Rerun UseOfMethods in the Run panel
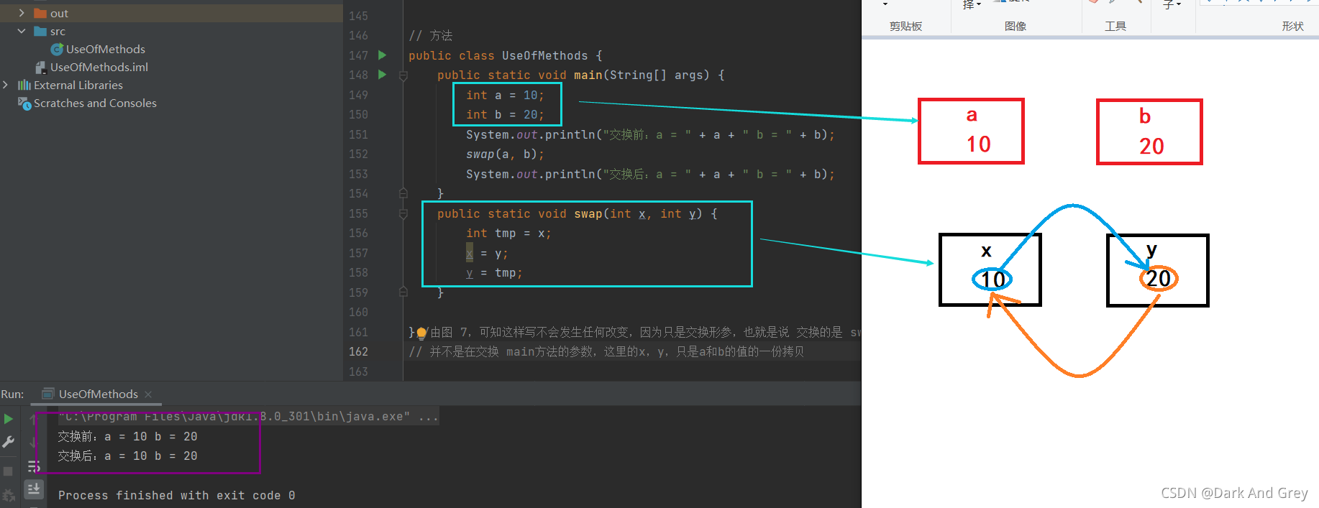The image size is (1319, 508). pyautogui.click(x=9, y=419)
